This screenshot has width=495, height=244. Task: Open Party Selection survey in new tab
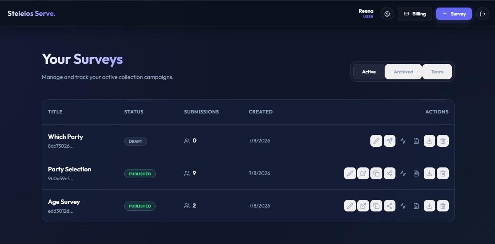pyautogui.click(x=363, y=173)
